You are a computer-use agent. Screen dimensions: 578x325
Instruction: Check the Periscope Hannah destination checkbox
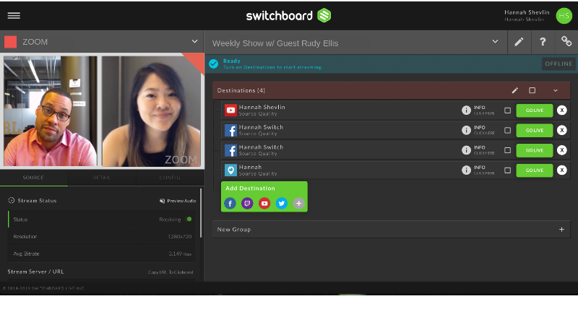(x=508, y=170)
